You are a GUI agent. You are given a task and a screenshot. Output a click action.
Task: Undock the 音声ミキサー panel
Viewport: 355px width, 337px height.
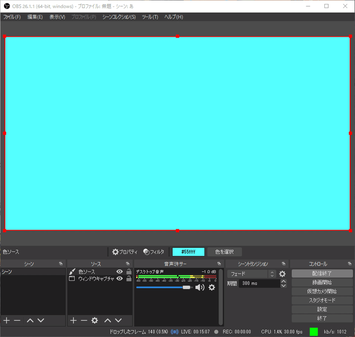(219, 264)
